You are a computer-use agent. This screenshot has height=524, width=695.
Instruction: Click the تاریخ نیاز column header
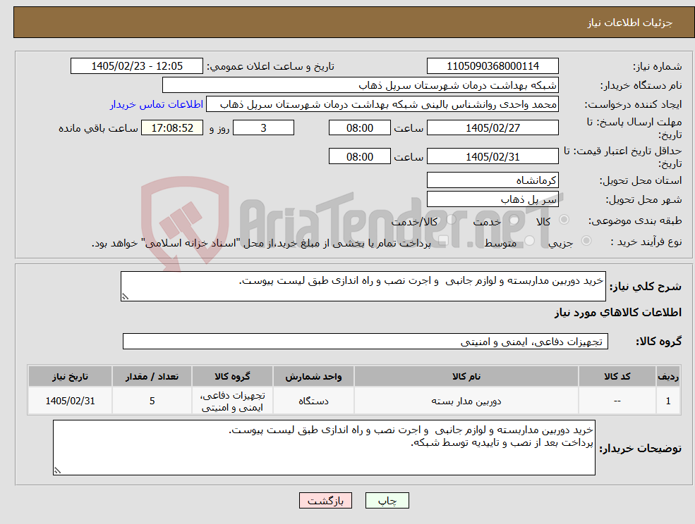70,376
